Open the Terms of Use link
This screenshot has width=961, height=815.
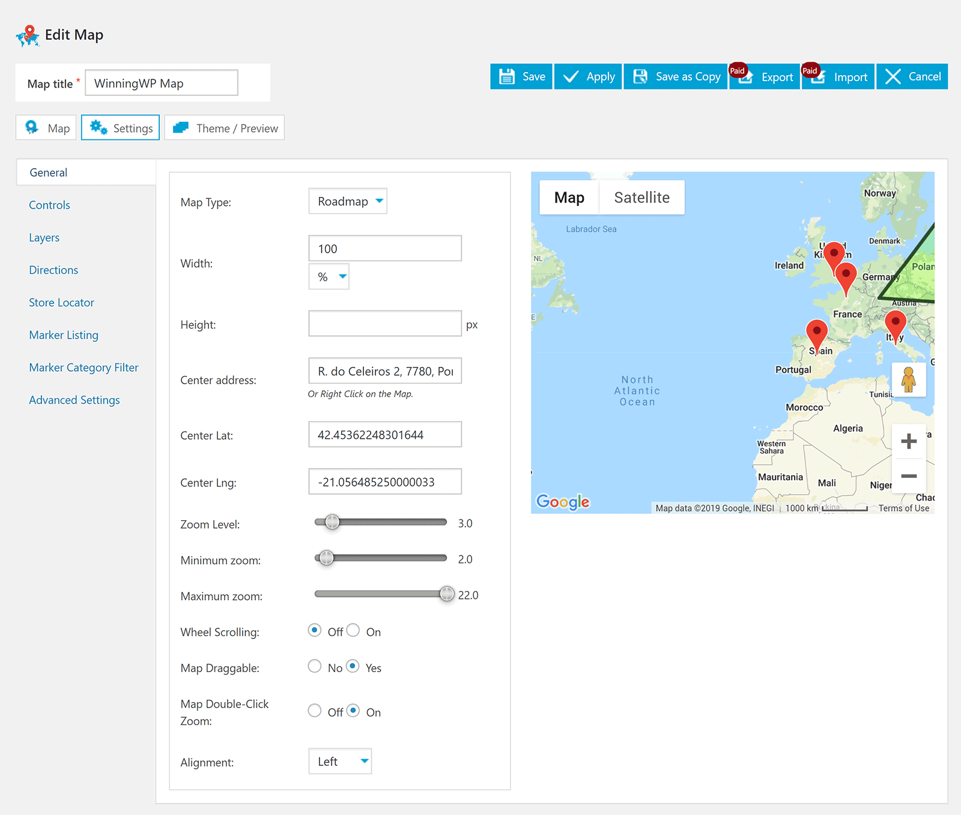click(903, 508)
